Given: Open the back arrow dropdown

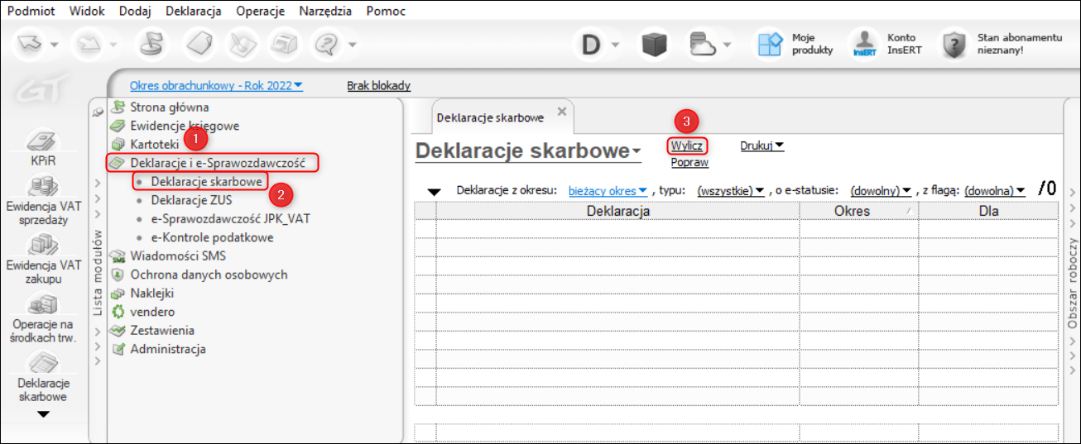Looking at the screenshot, I should (55, 45).
